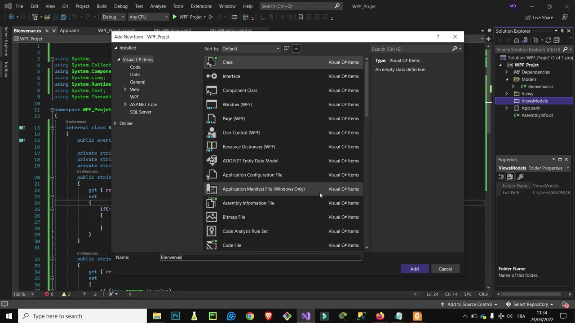Select the General category

coord(137,82)
